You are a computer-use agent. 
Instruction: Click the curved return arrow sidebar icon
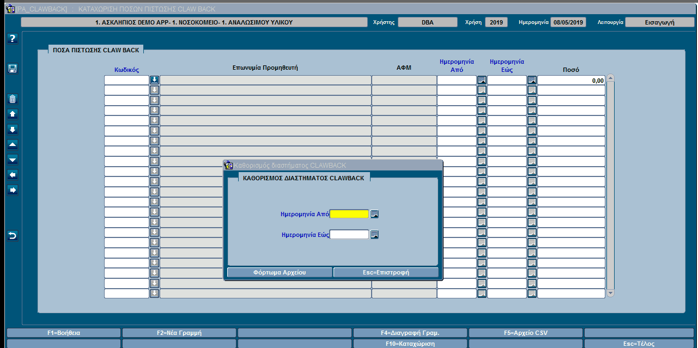point(13,235)
